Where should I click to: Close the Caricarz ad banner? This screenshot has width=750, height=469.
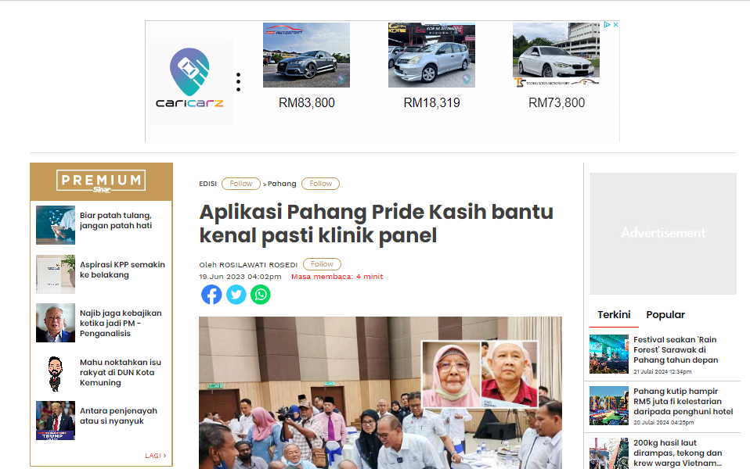point(615,24)
